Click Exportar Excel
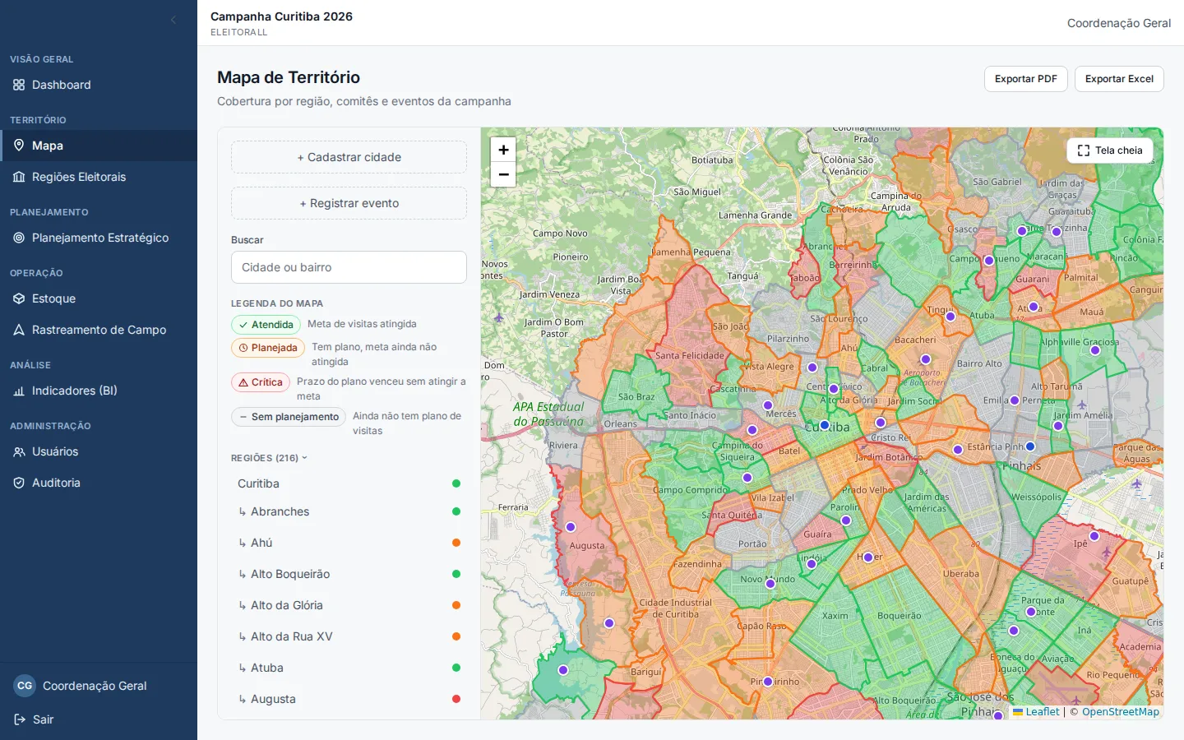The height and width of the screenshot is (740, 1184). [x=1119, y=79]
